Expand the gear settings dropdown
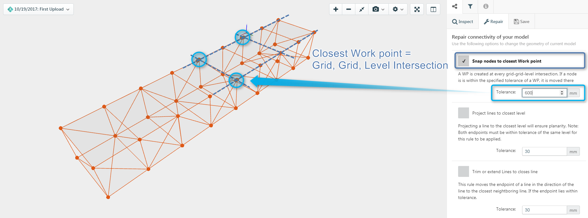The width and height of the screenshot is (588, 218). [x=398, y=9]
